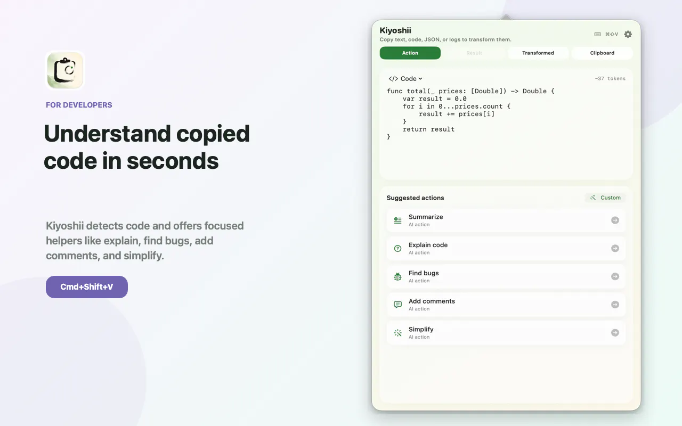Click the Add comments speech bubble icon
682x426 pixels.
tap(397, 305)
